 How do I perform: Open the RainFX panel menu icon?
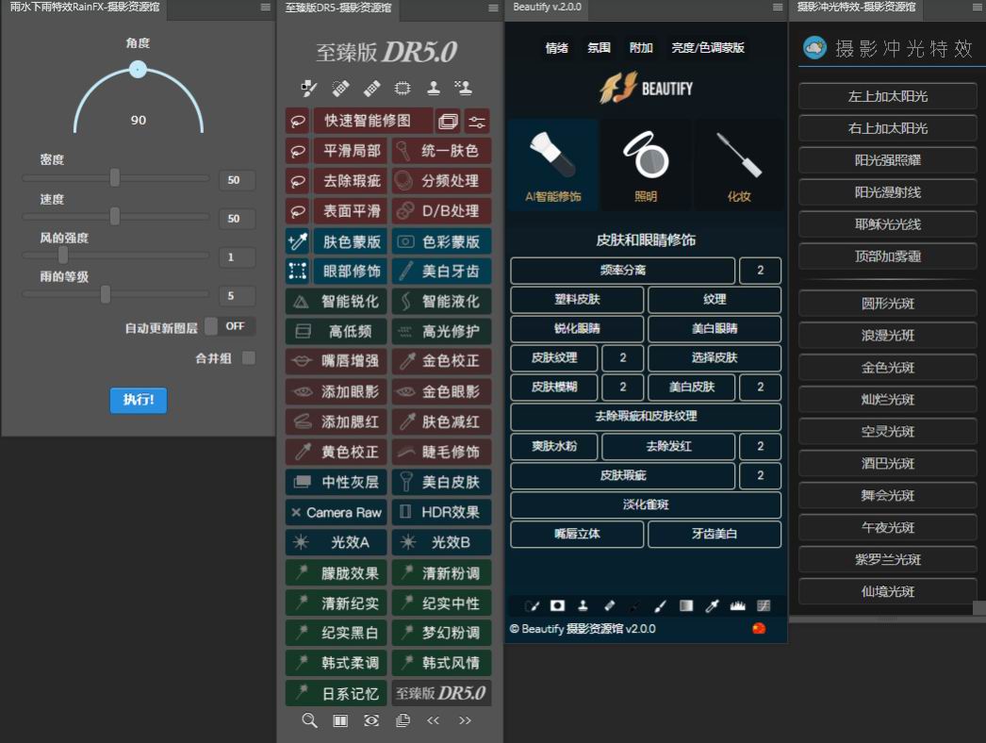[266, 7]
